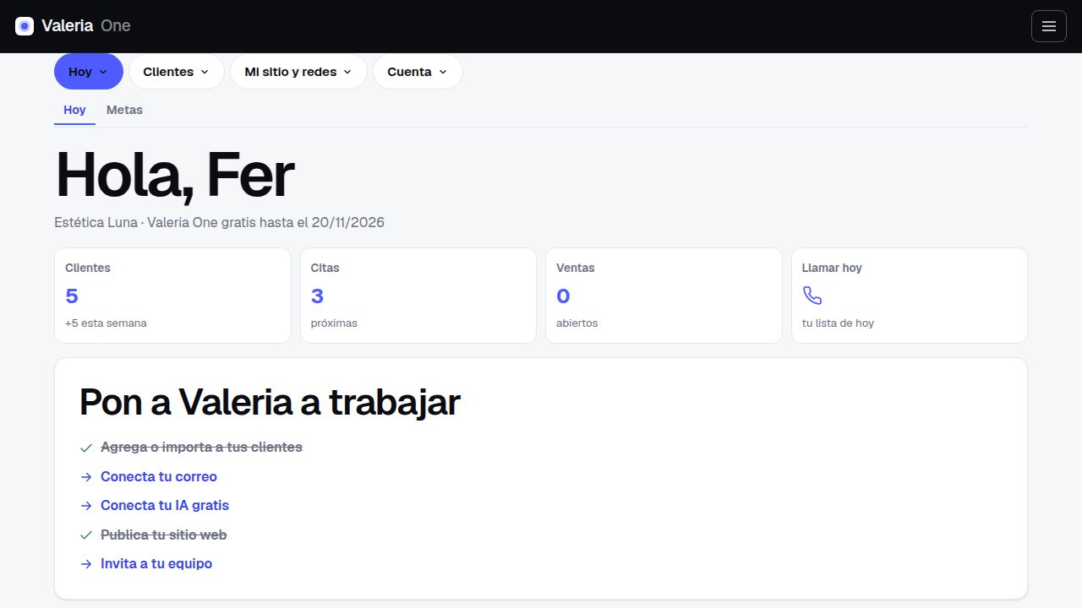Select the Hoy tab

(x=74, y=110)
